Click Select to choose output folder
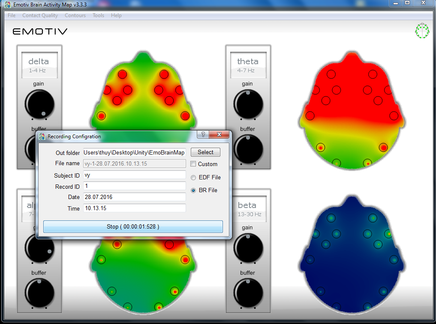Screen dimensions: 436x324 click(205, 152)
